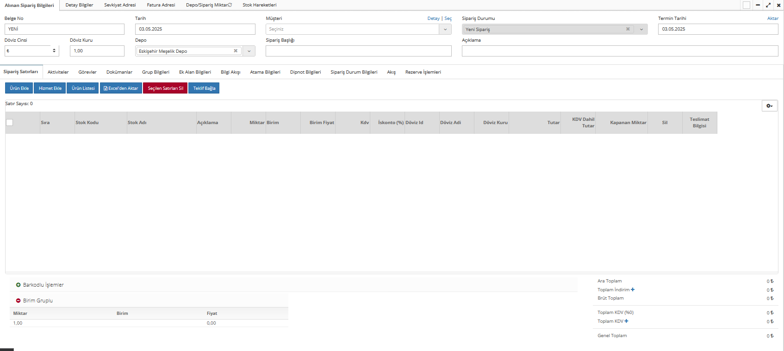Click the Excel'den Aktar import button
This screenshot has width=784, height=351.
[121, 88]
